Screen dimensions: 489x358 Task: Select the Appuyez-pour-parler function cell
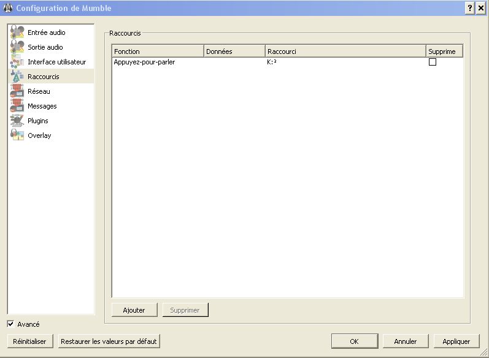click(x=158, y=62)
